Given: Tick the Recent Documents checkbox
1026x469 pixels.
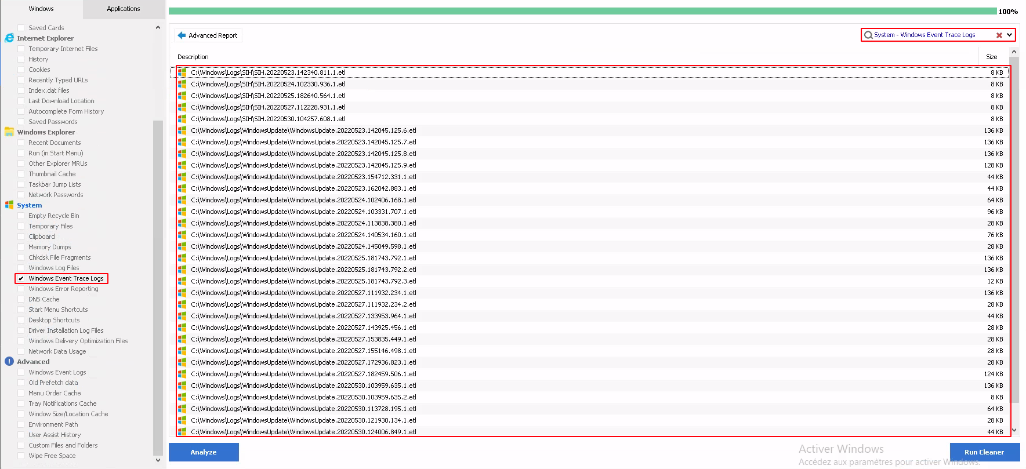Looking at the screenshot, I should click(21, 143).
